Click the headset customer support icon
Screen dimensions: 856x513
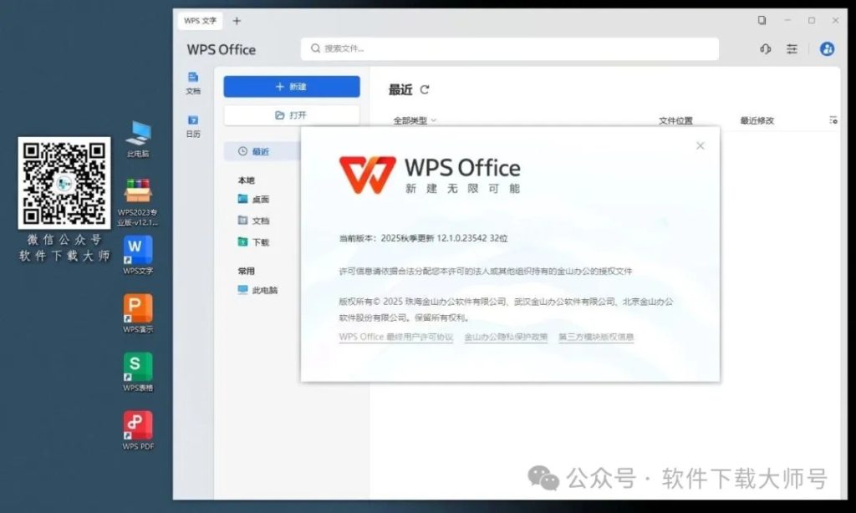(765, 49)
